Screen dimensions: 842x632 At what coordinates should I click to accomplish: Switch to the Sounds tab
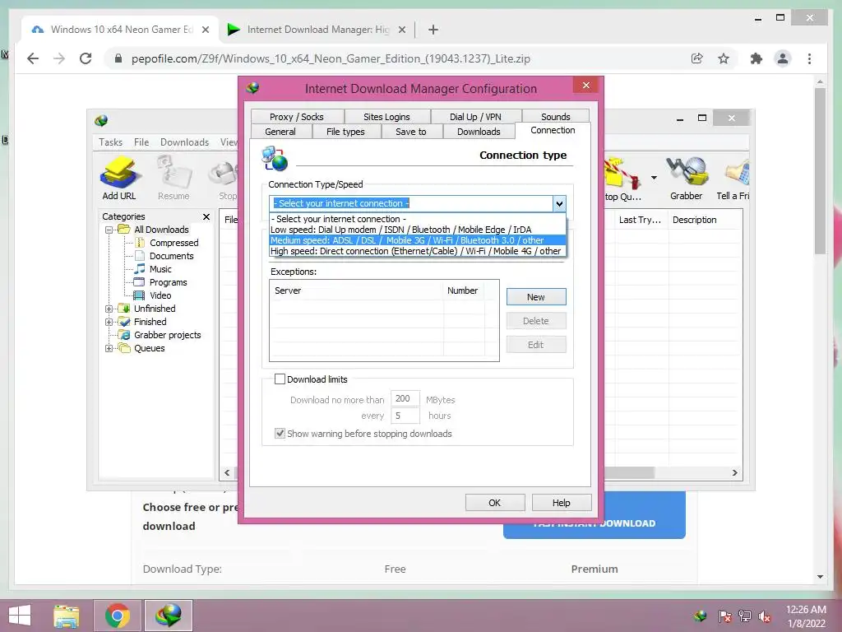click(x=555, y=117)
